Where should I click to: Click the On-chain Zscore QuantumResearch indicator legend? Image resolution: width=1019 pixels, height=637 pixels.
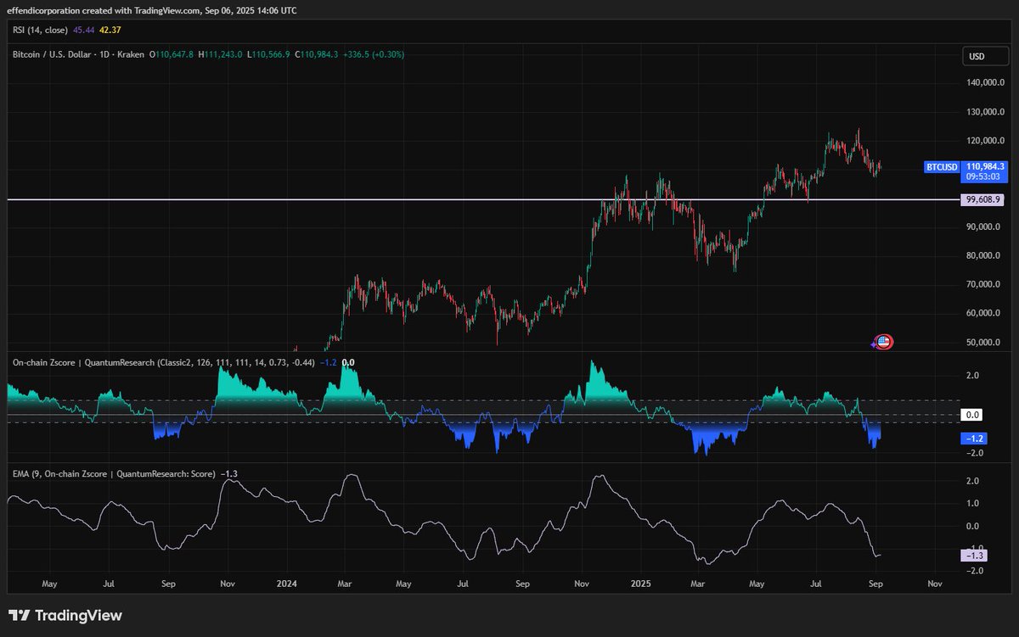point(163,362)
